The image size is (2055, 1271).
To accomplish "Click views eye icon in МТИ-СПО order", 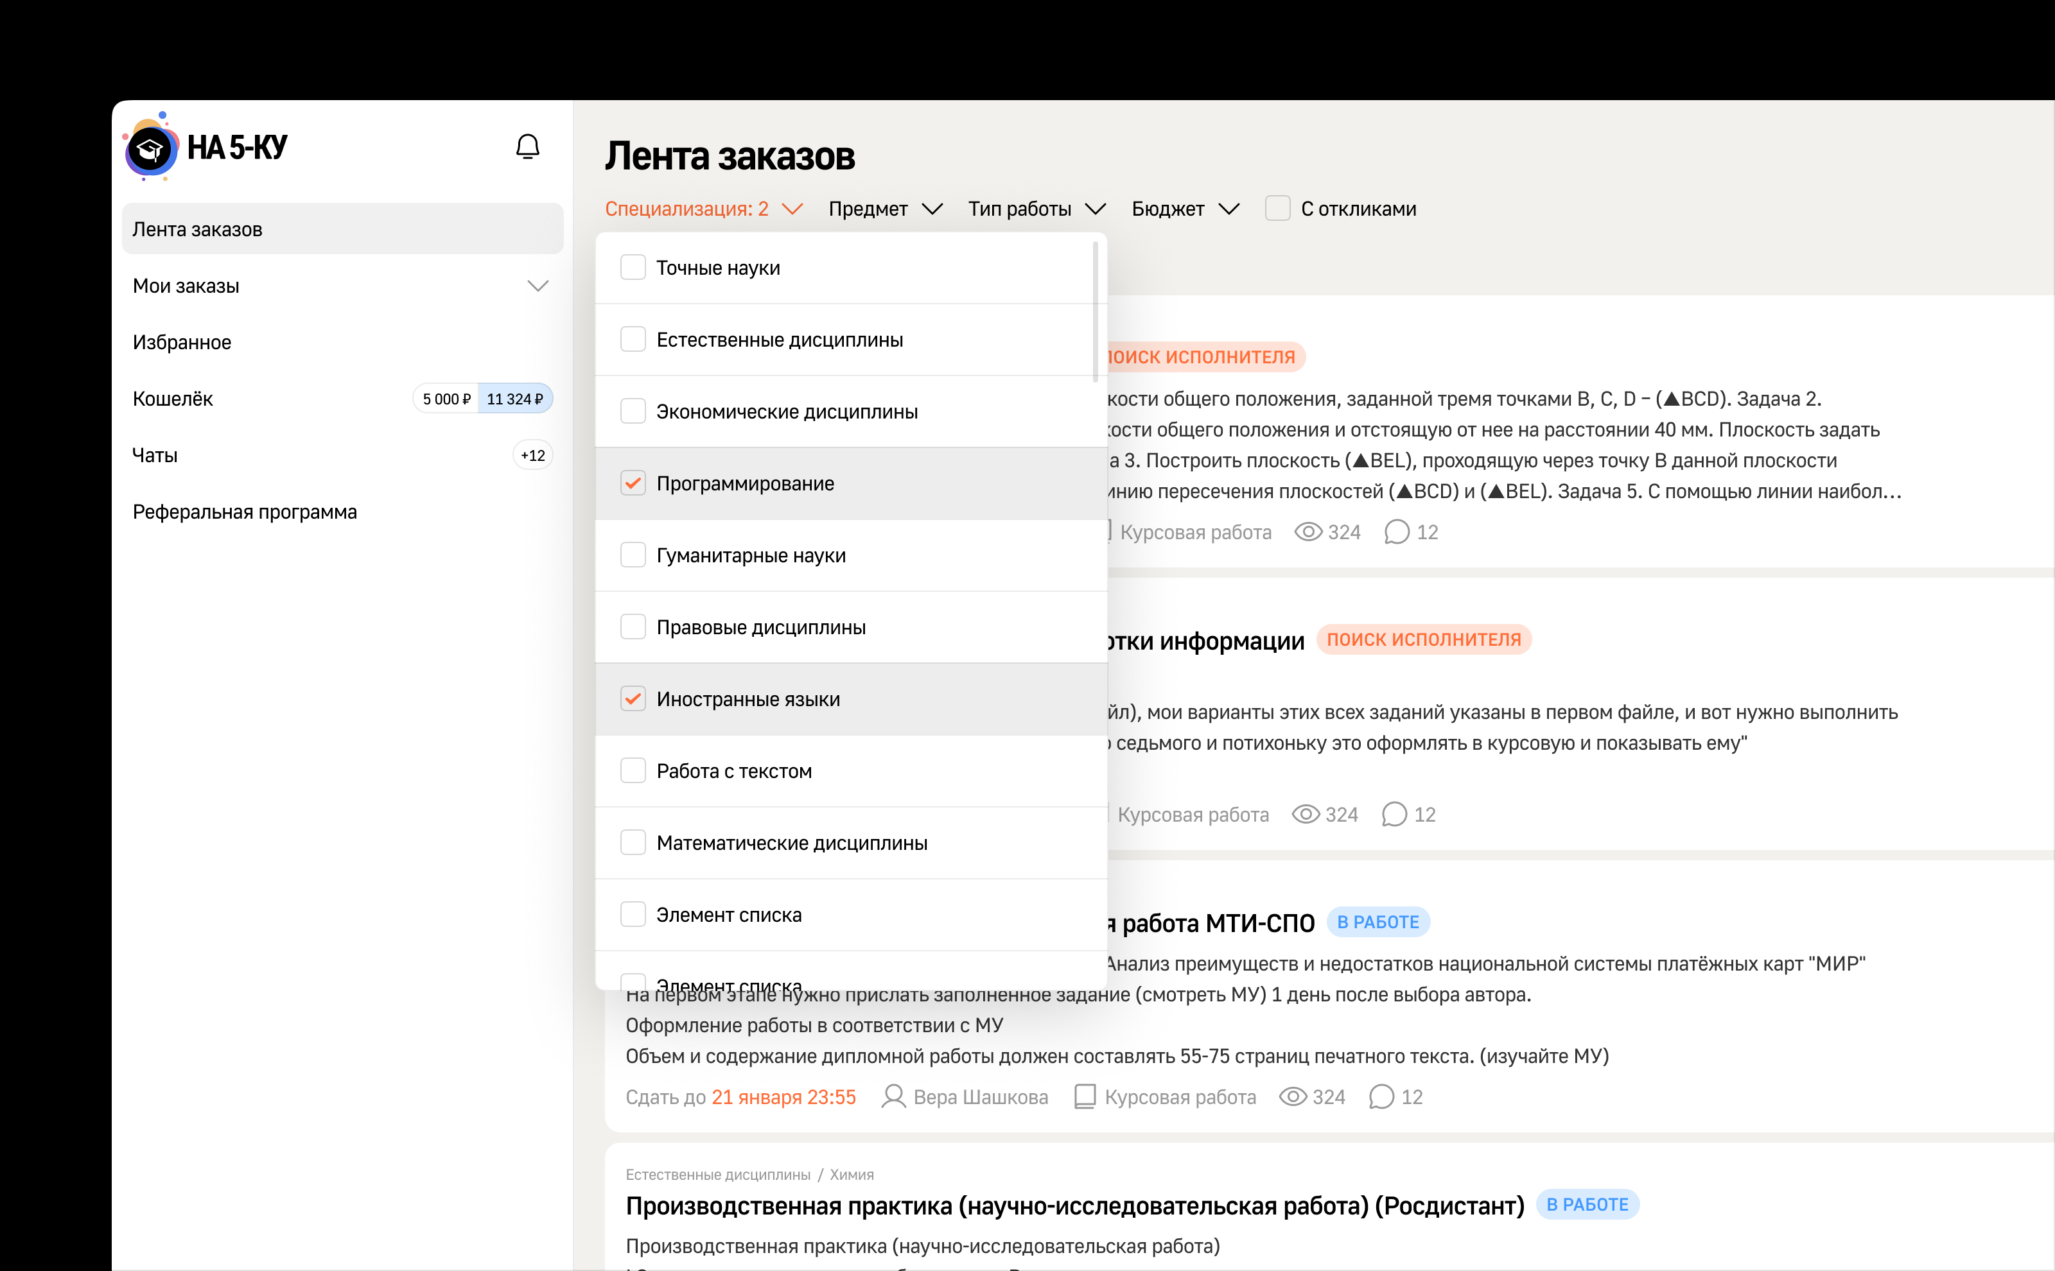I will (x=1292, y=1097).
